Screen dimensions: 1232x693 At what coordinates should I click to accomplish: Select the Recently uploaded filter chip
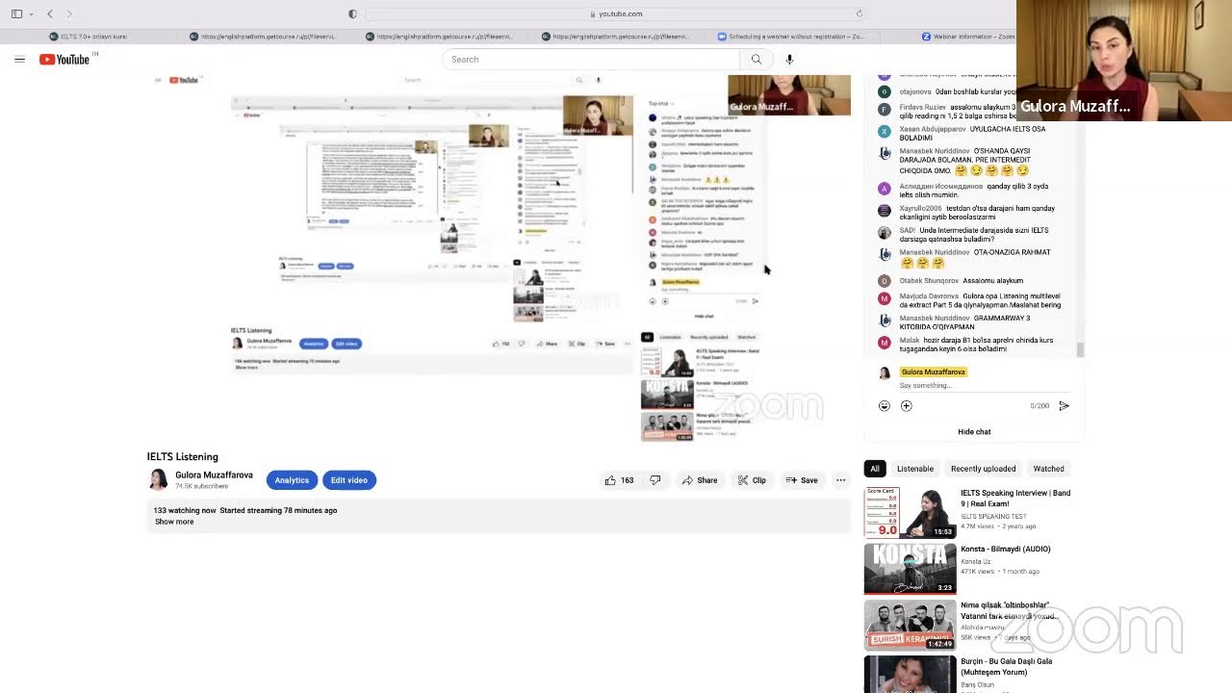coord(983,469)
